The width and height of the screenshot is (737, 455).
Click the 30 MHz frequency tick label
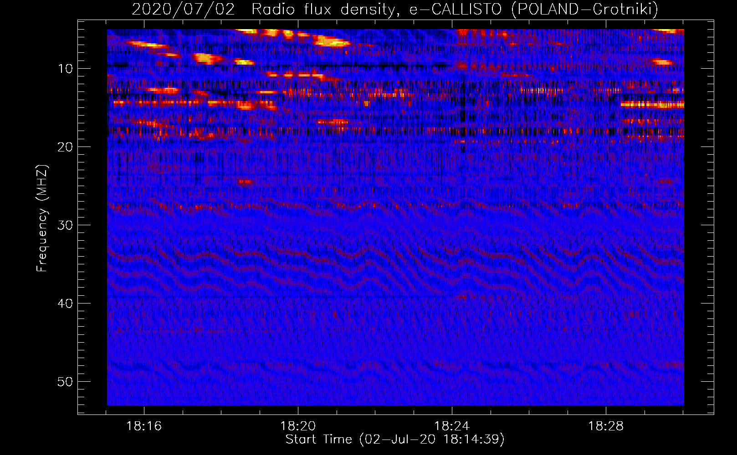coord(66,225)
